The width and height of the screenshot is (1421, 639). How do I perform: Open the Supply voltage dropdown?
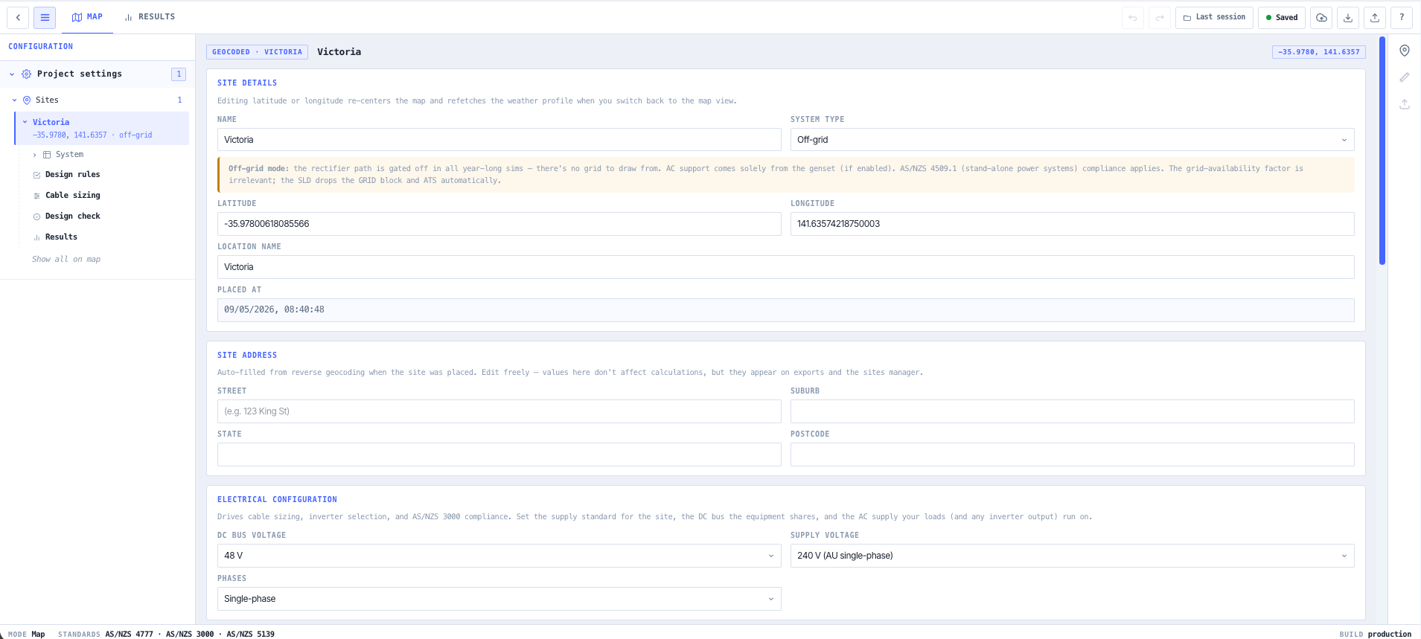click(1072, 556)
